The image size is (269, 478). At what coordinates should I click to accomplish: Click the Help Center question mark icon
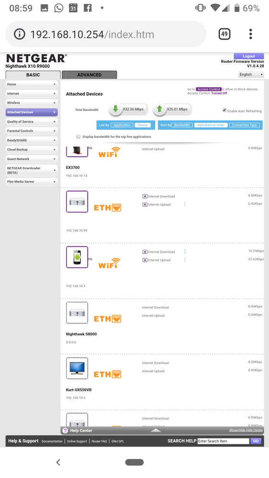[65, 431]
